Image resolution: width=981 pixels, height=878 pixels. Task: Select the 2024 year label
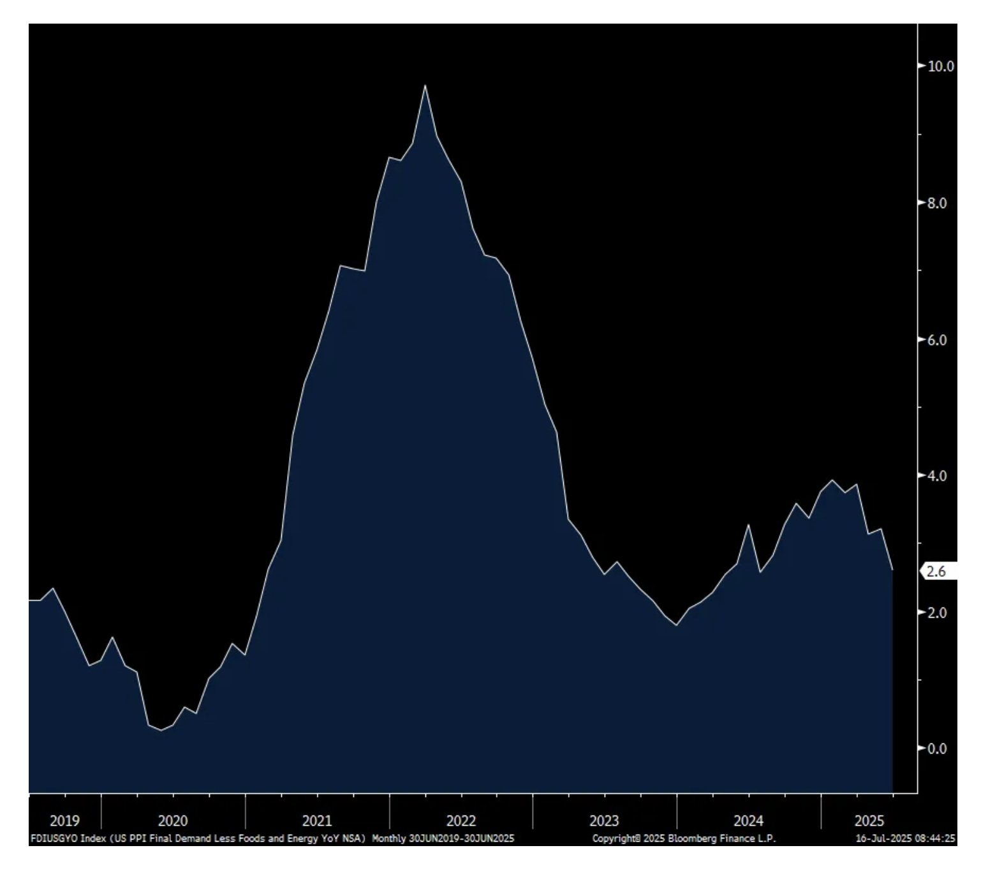coord(748,821)
